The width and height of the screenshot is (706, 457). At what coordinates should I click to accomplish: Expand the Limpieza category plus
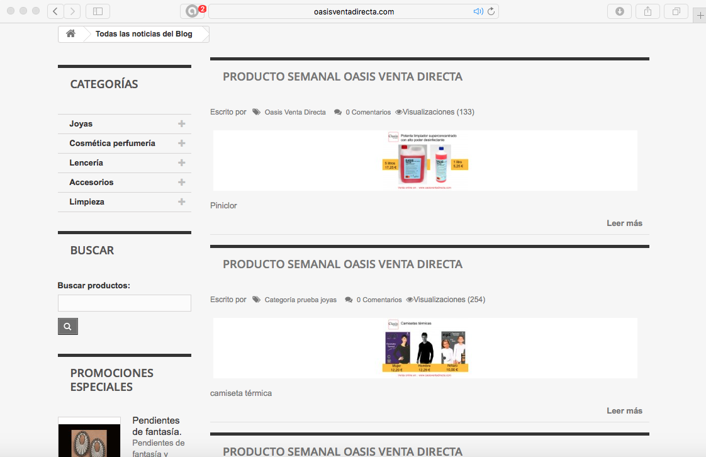(181, 201)
